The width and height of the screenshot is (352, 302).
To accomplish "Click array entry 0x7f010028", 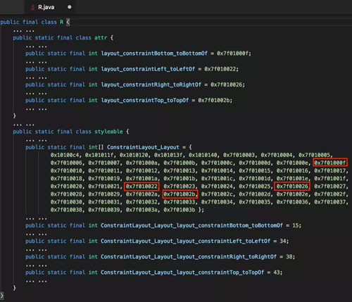I will [66, 194].
